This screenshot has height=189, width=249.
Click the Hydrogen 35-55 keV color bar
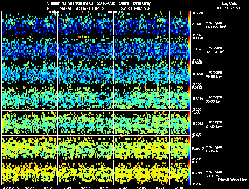pyautogui.click(x=189, y=98)
